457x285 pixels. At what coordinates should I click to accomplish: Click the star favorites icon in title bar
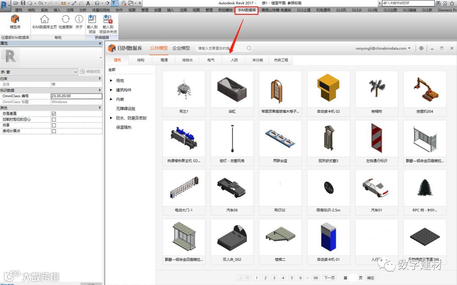452,3
